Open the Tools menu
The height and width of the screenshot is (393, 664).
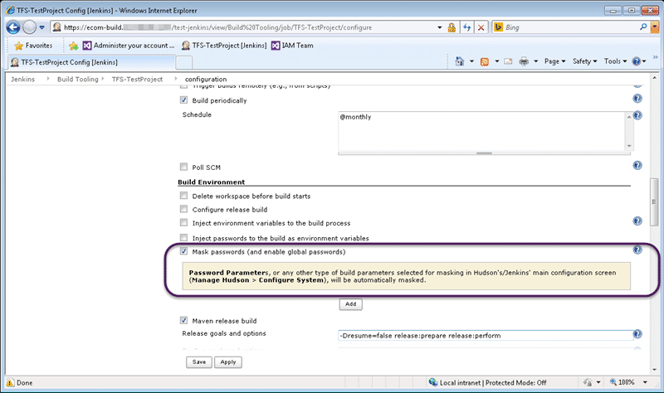pos(615,61)
